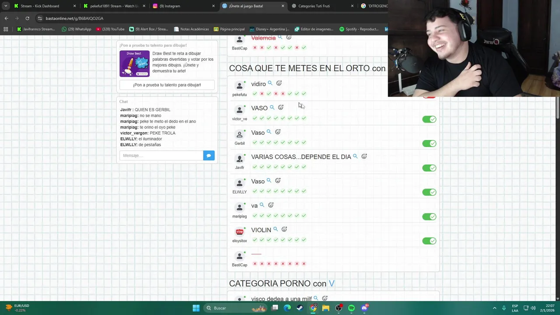Open Notas Académicas bookmark
This screenshot has height=315, width=560.
click(x=191, y=29)
